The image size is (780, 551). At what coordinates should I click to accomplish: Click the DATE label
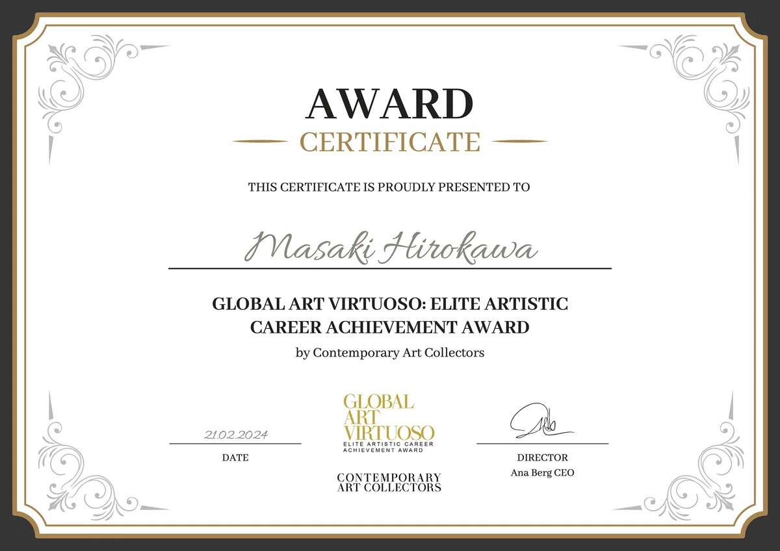pos(235,457)
